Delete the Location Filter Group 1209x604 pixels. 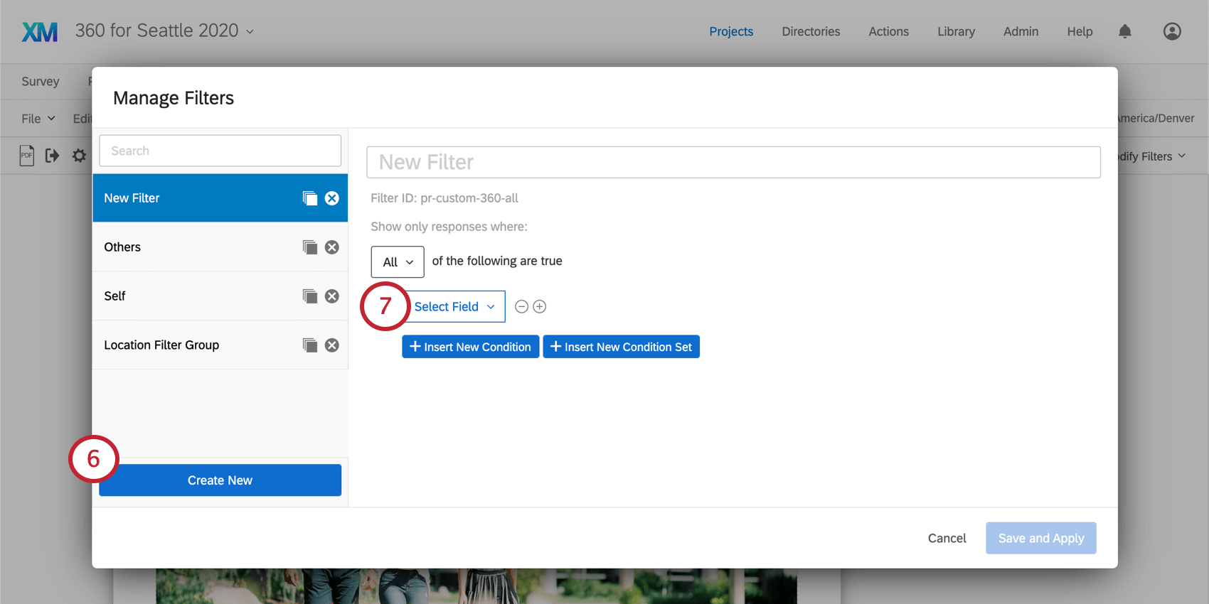332,345
